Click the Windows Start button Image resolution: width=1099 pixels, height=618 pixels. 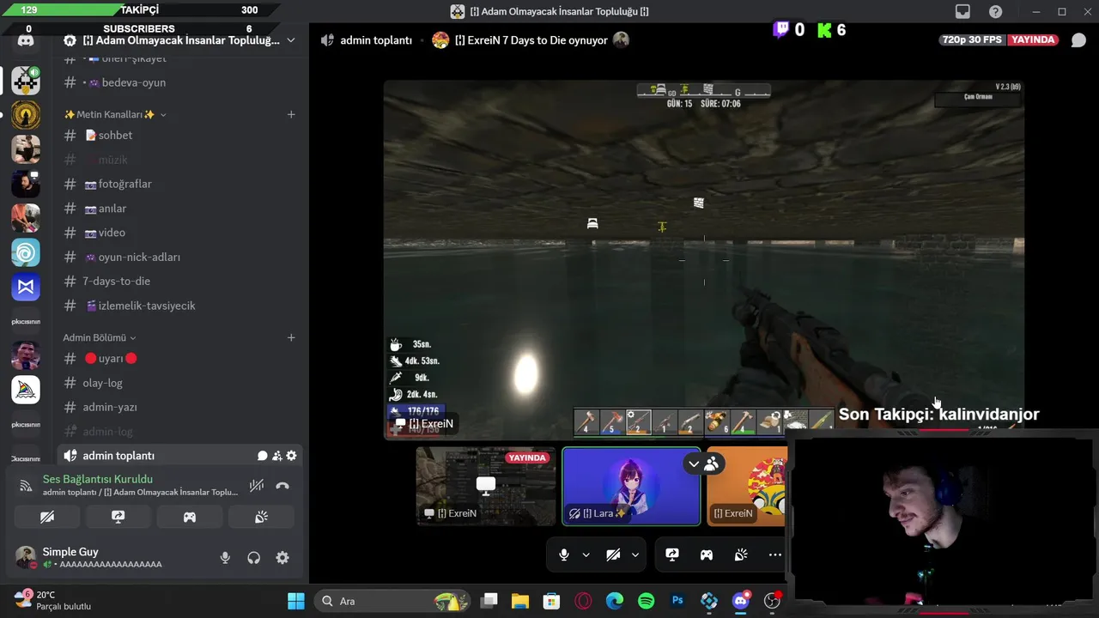tap(296, 601)
